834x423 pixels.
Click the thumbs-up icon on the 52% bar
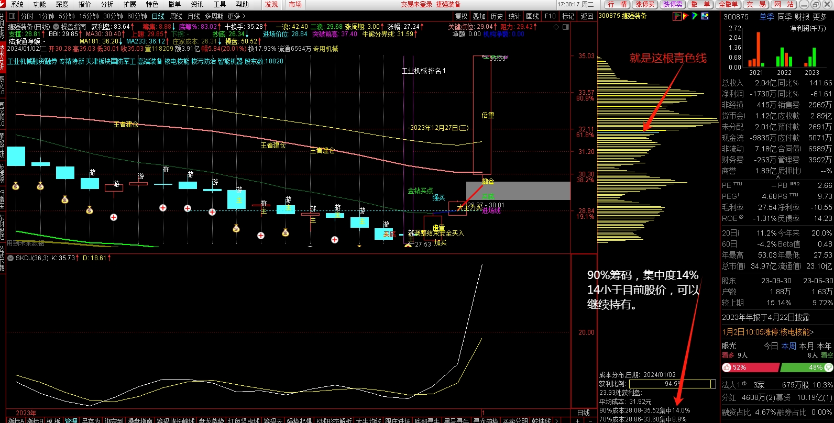[727, 368]
